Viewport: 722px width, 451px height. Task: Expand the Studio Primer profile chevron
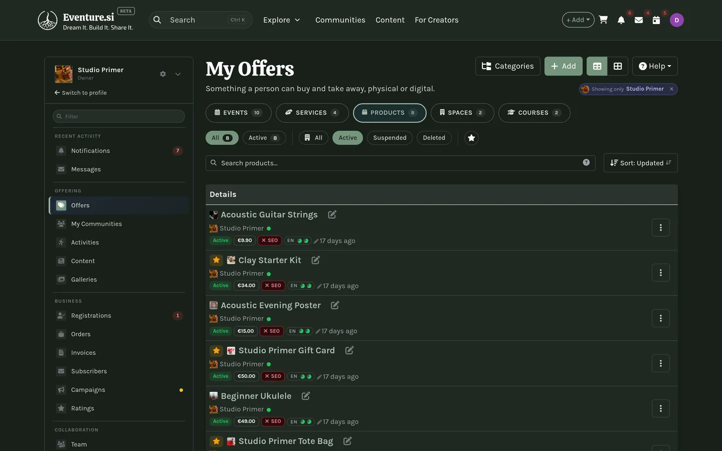[x=178, y=74]
